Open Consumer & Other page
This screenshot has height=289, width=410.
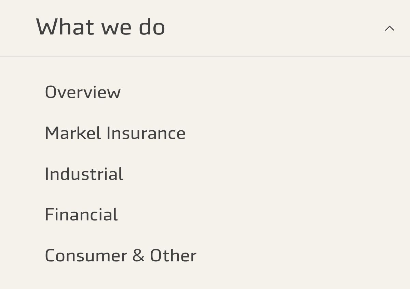coord(121,256)
